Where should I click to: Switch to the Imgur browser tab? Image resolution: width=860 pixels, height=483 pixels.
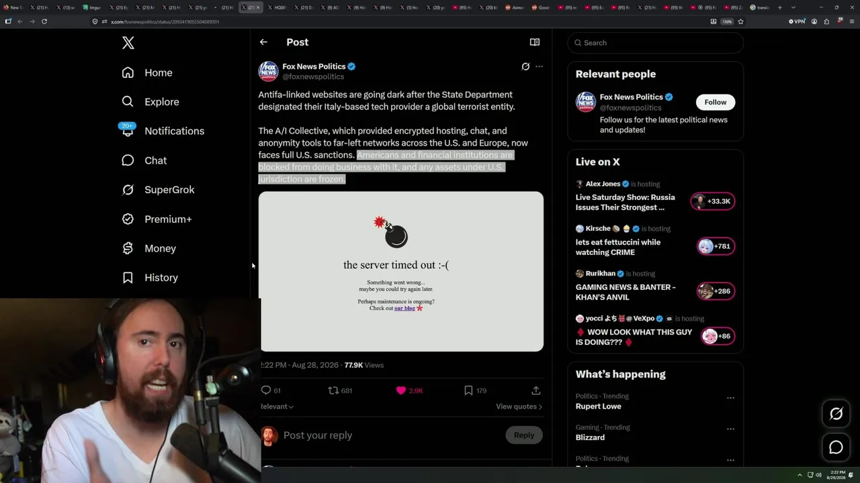[92, 7]
